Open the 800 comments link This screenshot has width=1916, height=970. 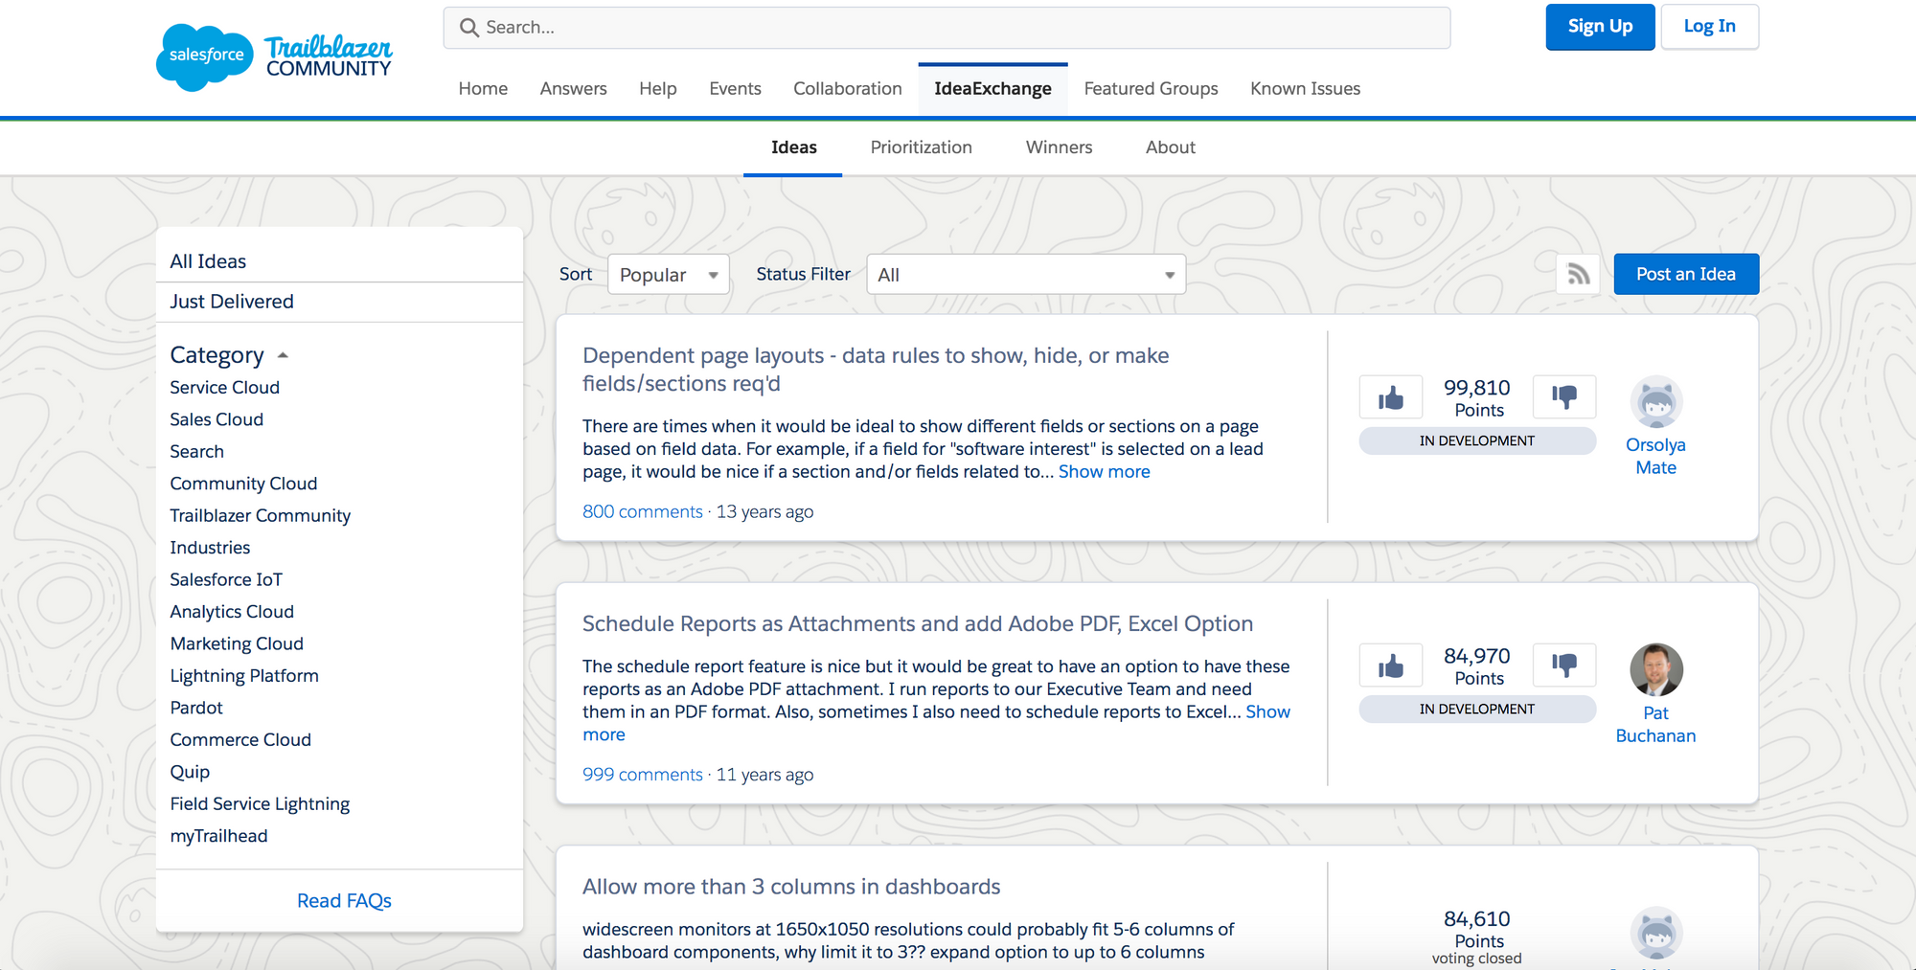tap(642, 512)
